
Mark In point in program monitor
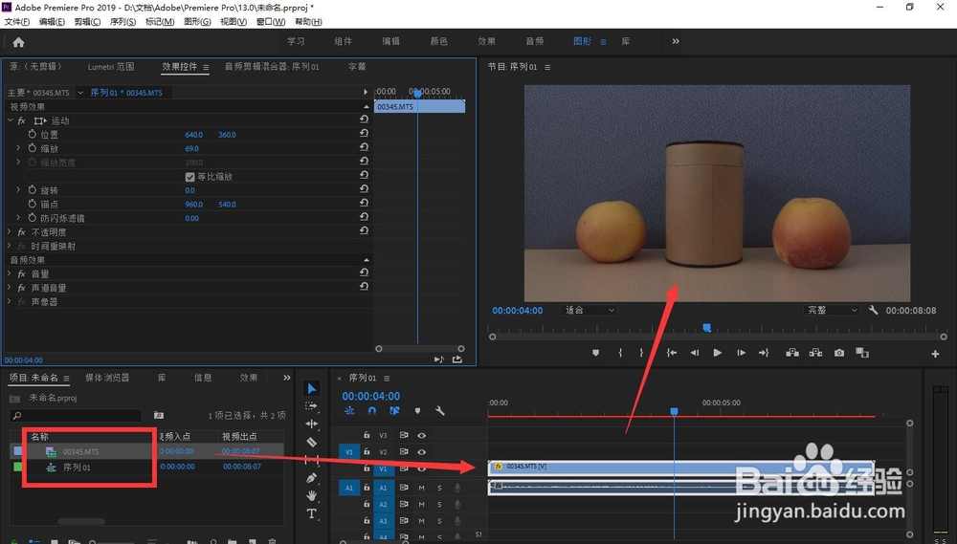[620, 353]
